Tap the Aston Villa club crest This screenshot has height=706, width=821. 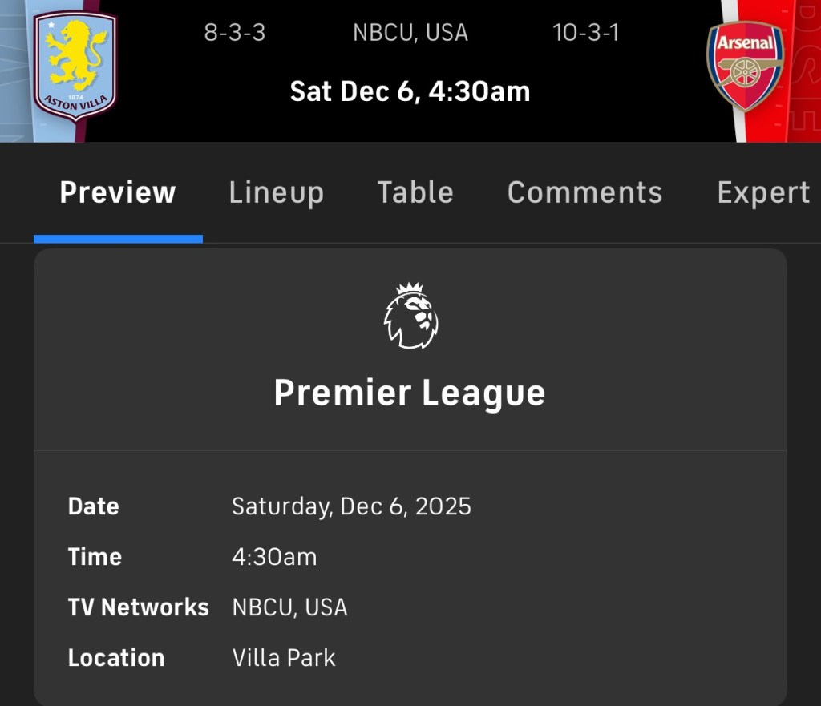point(75,66)
